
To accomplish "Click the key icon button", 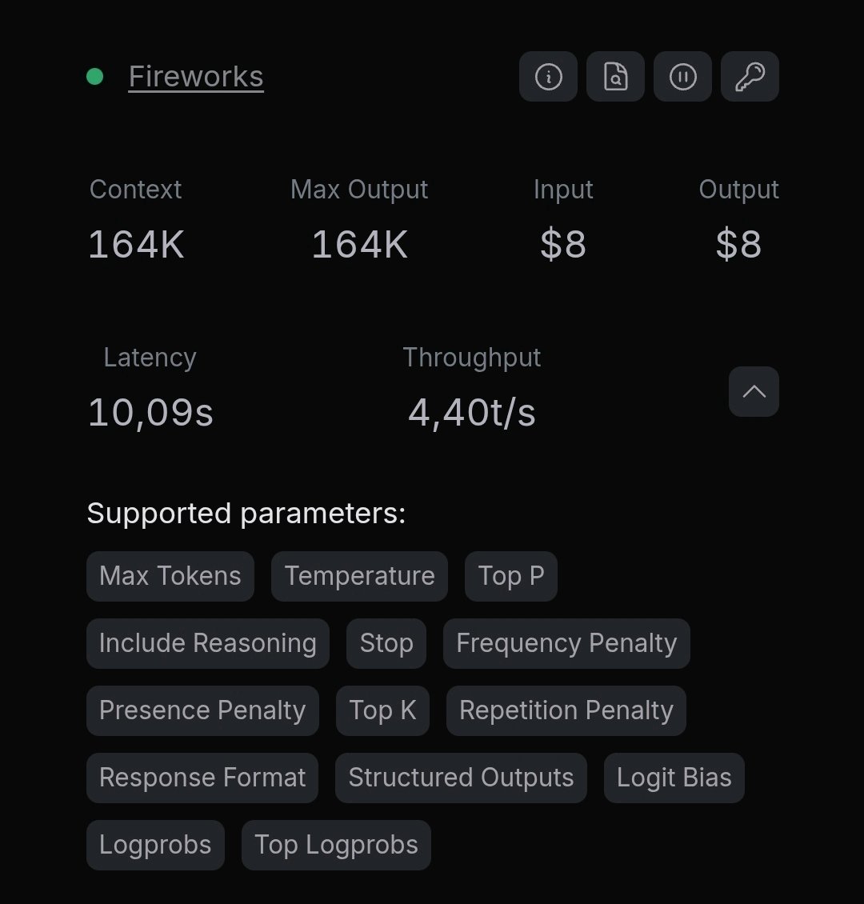I will coord(750,77).
